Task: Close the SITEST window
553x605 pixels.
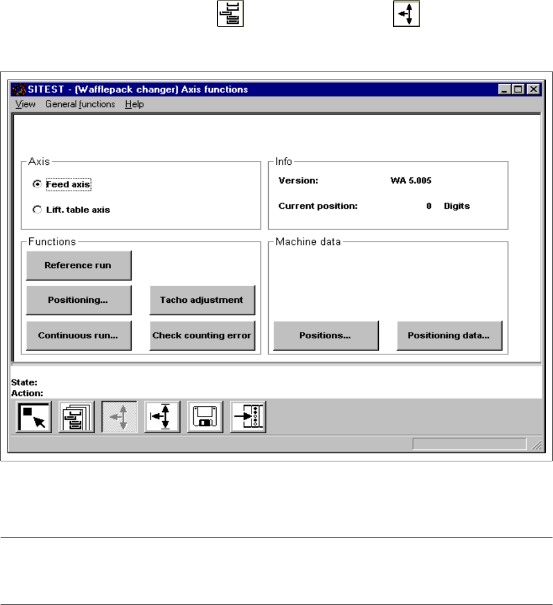Action: (534, 89)
